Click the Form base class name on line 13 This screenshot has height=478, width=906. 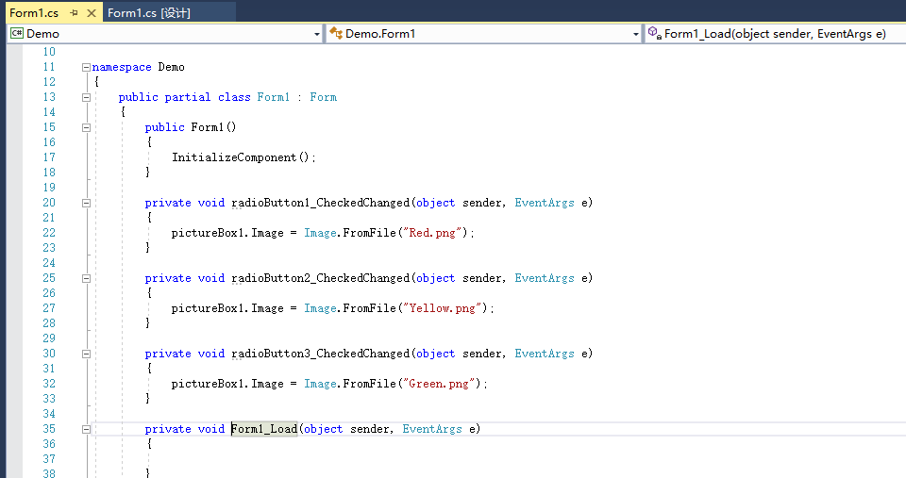[x=323, y=97]
